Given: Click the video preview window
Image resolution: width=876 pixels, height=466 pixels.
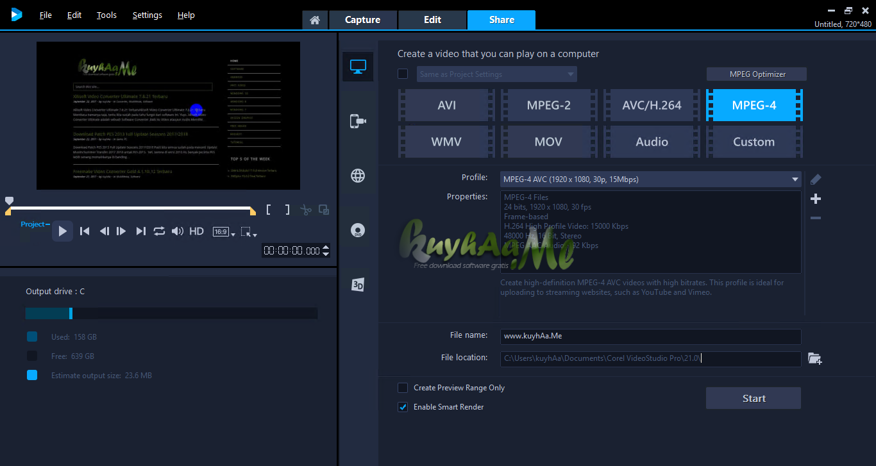Looking at the screenshot, I should click(x=169, y=116).
